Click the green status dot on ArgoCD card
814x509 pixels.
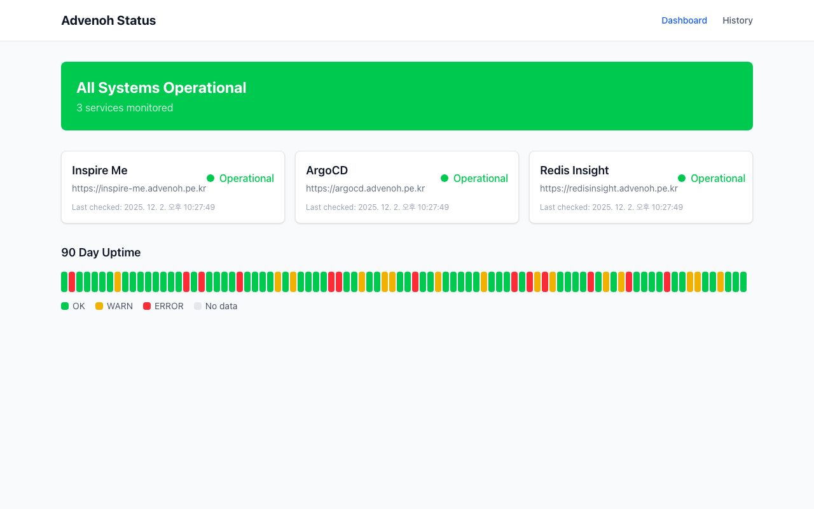445,178
